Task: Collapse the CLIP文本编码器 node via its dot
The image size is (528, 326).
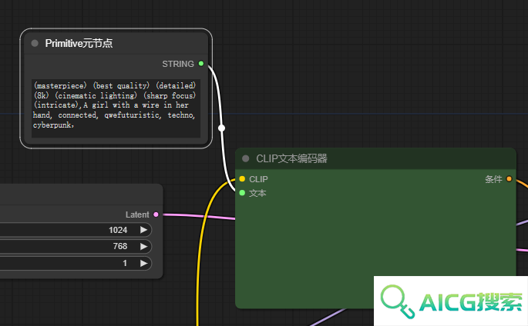Action: tap(245, 158)
